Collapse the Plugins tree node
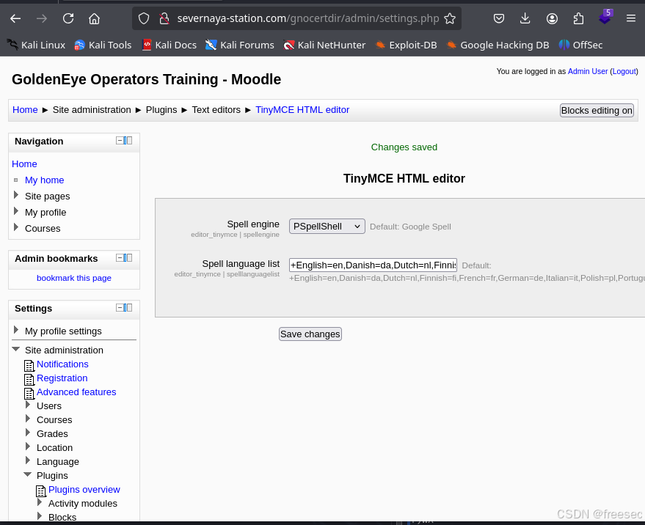Viewport: 645px width, 525px height. tap(28, 475)
